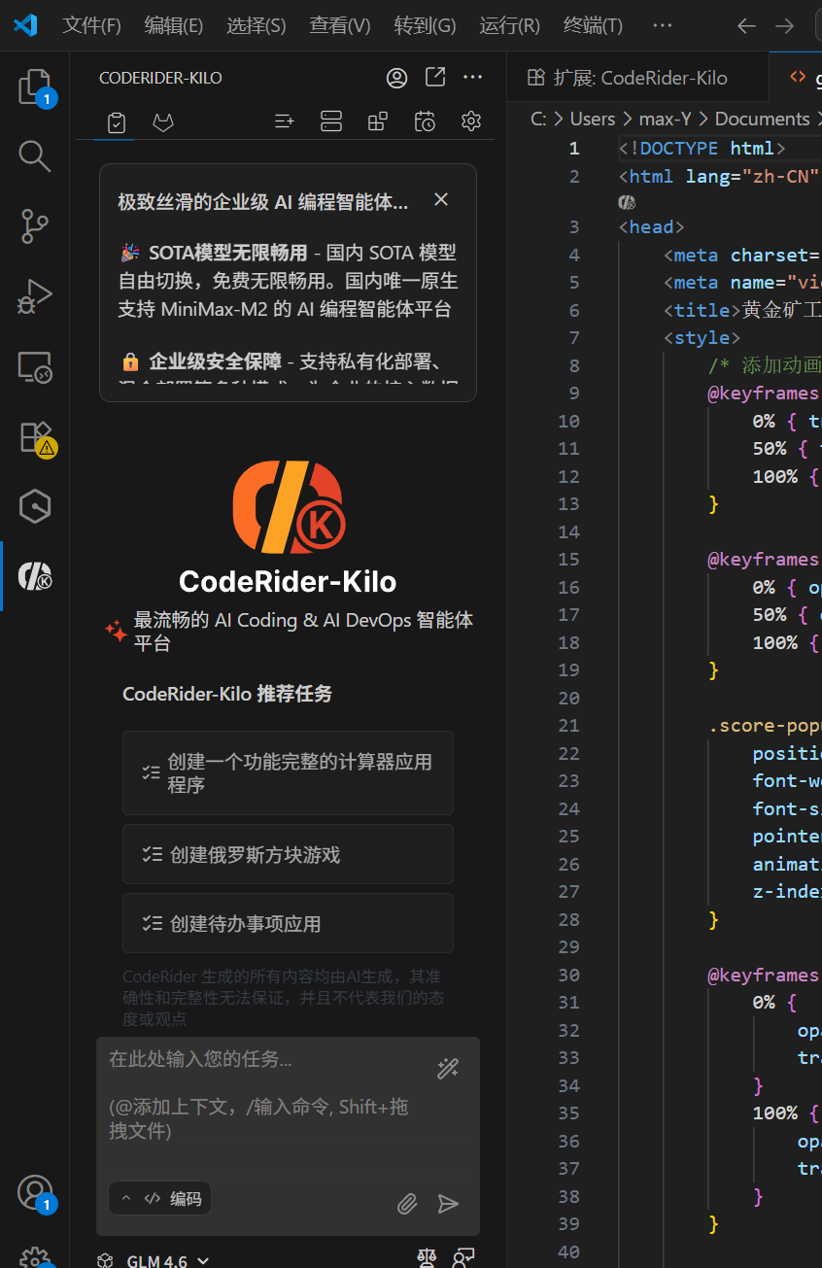The height and width of the screenshot is (1268, 822).
Task: Open the 查看(V) menu
Action: coord(340,26)
